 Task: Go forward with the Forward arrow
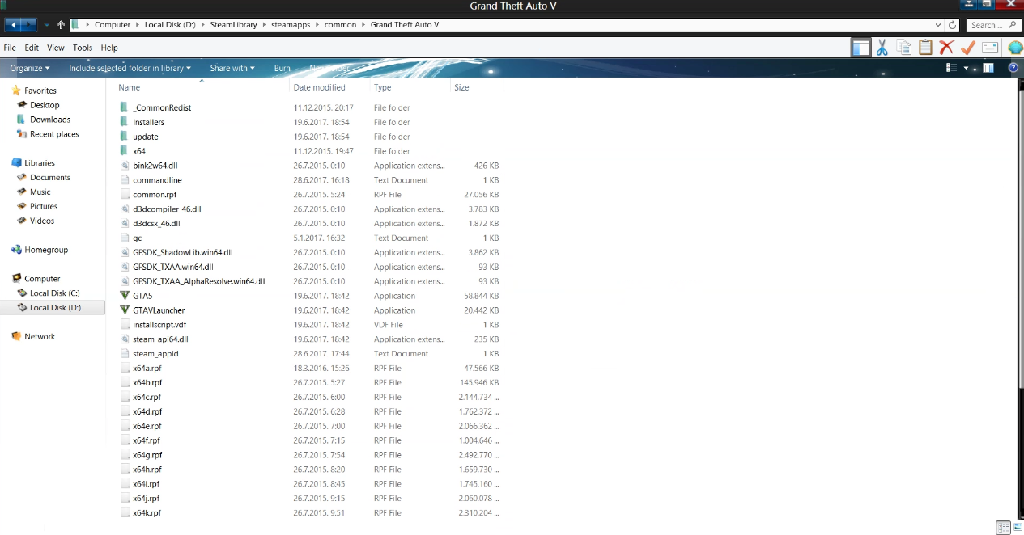click(x=30, y=25)
